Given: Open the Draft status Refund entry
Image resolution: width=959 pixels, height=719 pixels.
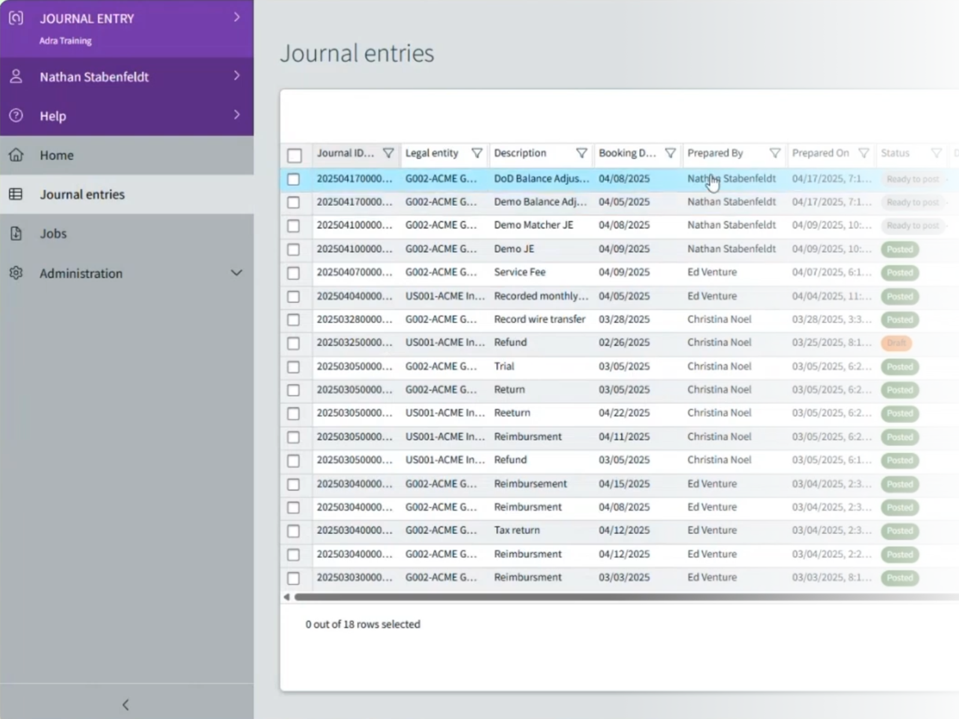Looking at the screenshot, I should pos(510,343).
